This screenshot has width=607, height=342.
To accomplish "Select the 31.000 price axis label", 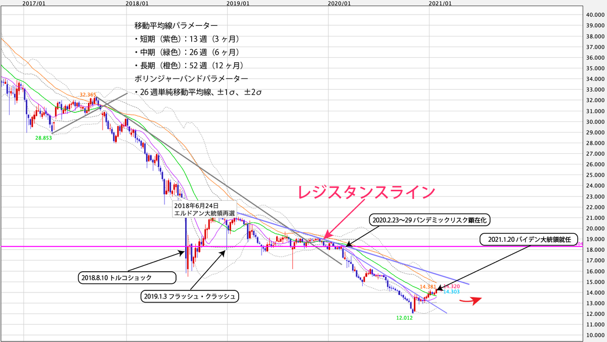I will click(595, 111).
